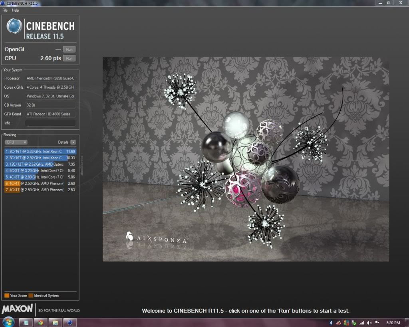
Task: Click the panel splitter grip beside Ranking
Action: [82, 165]
